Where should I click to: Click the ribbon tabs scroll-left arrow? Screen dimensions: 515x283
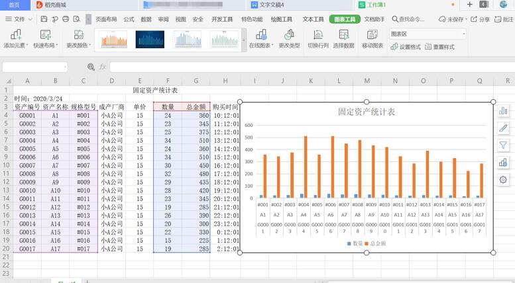(x=88, y=19)
